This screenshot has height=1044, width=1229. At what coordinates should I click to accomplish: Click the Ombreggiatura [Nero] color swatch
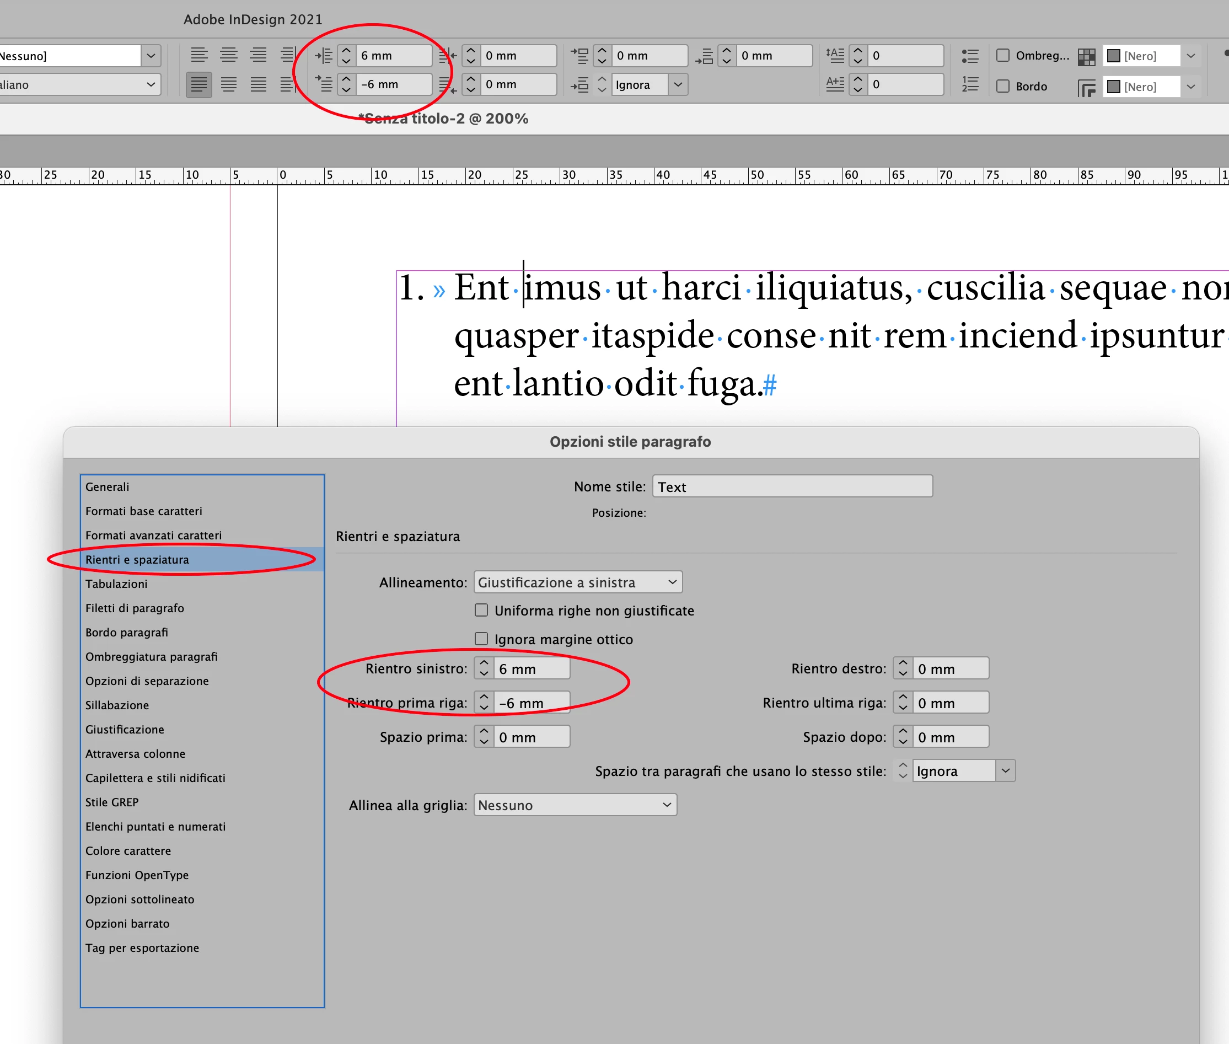[x=1114, y=56]
